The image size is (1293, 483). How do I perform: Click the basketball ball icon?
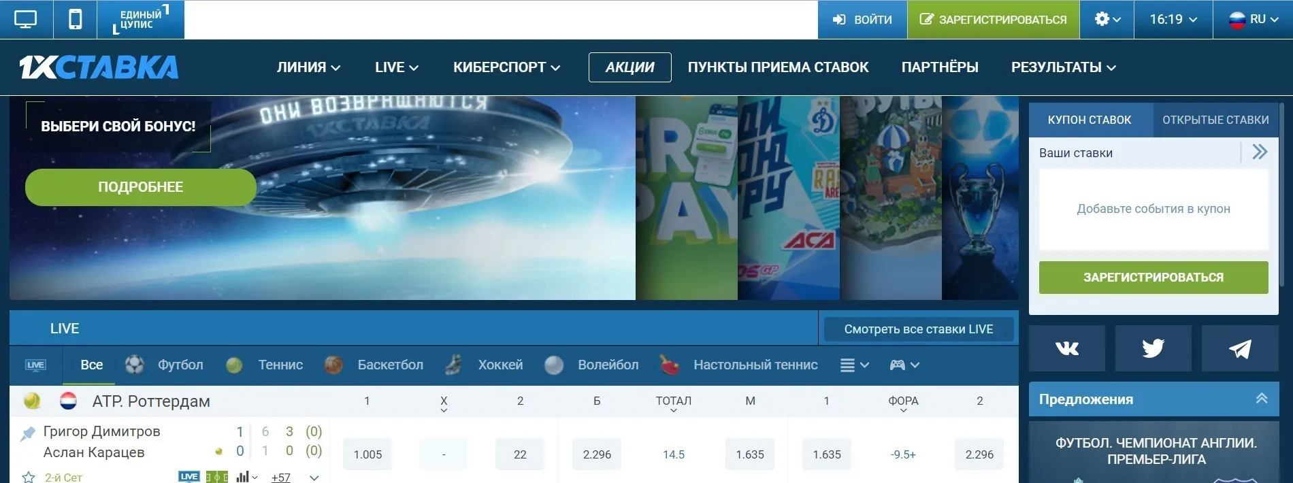click(333, 365)
